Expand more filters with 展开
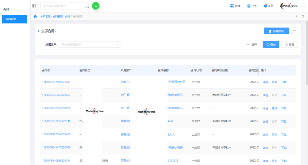The width and height of the screenshot is (308, 165). tap(252, 45)
